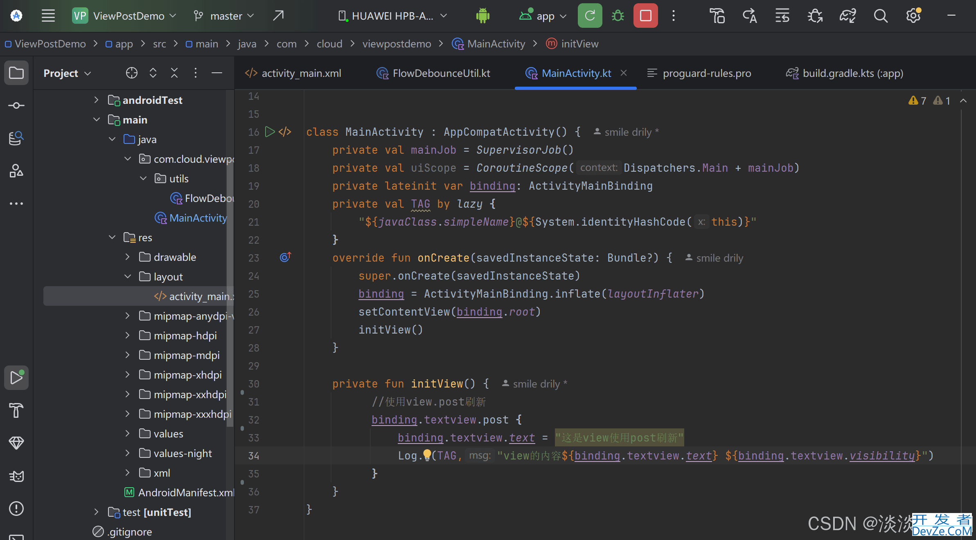
Task: Click the override gutter icon on line 23
Action: (285, 257)
